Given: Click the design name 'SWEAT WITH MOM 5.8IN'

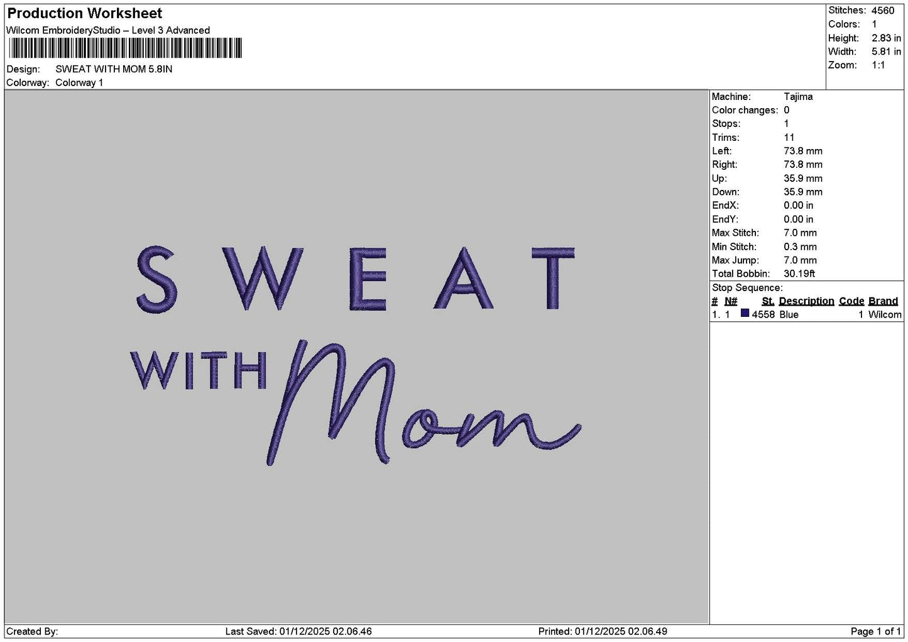Looking at the screenshot, I should coord(114,69).
